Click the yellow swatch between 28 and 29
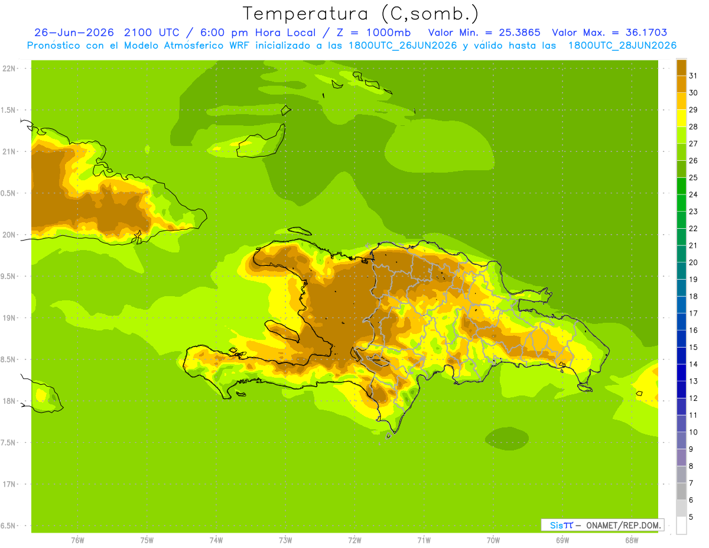Image resolution: width=709 pixels, height=548 pixels. (x=681, y=118)
